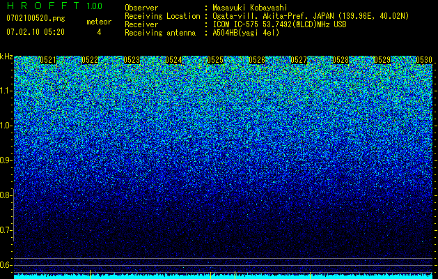Select the Ogata-vill. Akita-Pref. JAPAN location text
The height and width of the screenshot is (279, 438).
311,16
